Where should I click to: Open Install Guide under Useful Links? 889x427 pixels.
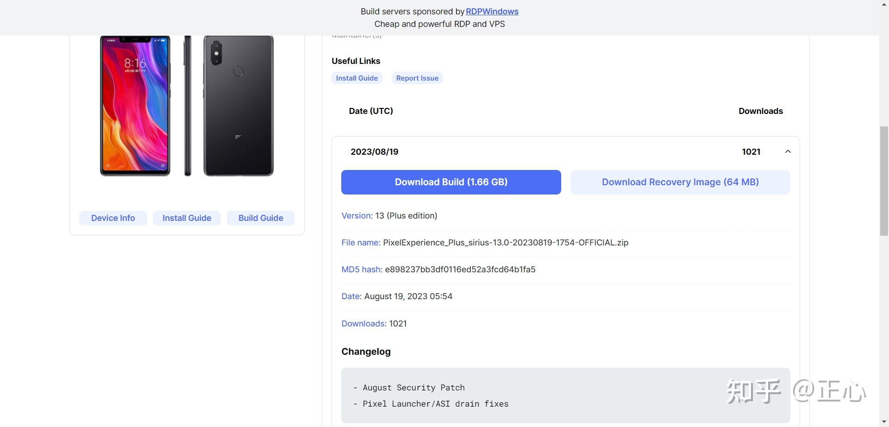357,78
